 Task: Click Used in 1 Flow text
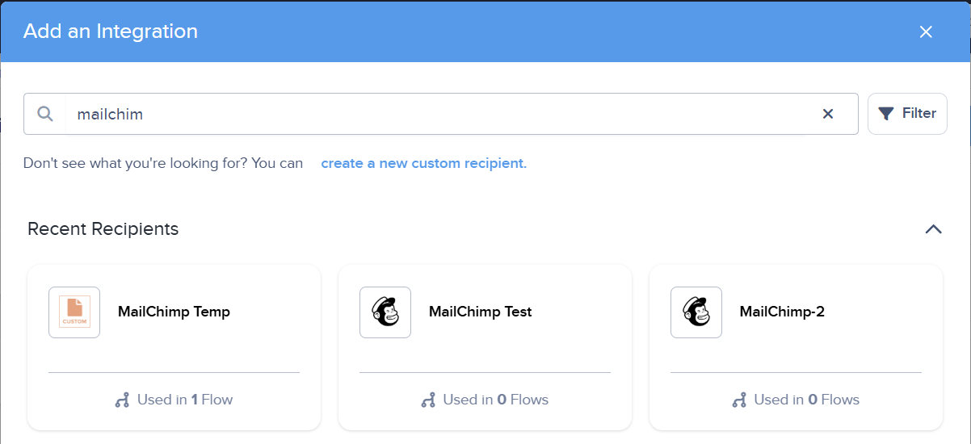185,400
